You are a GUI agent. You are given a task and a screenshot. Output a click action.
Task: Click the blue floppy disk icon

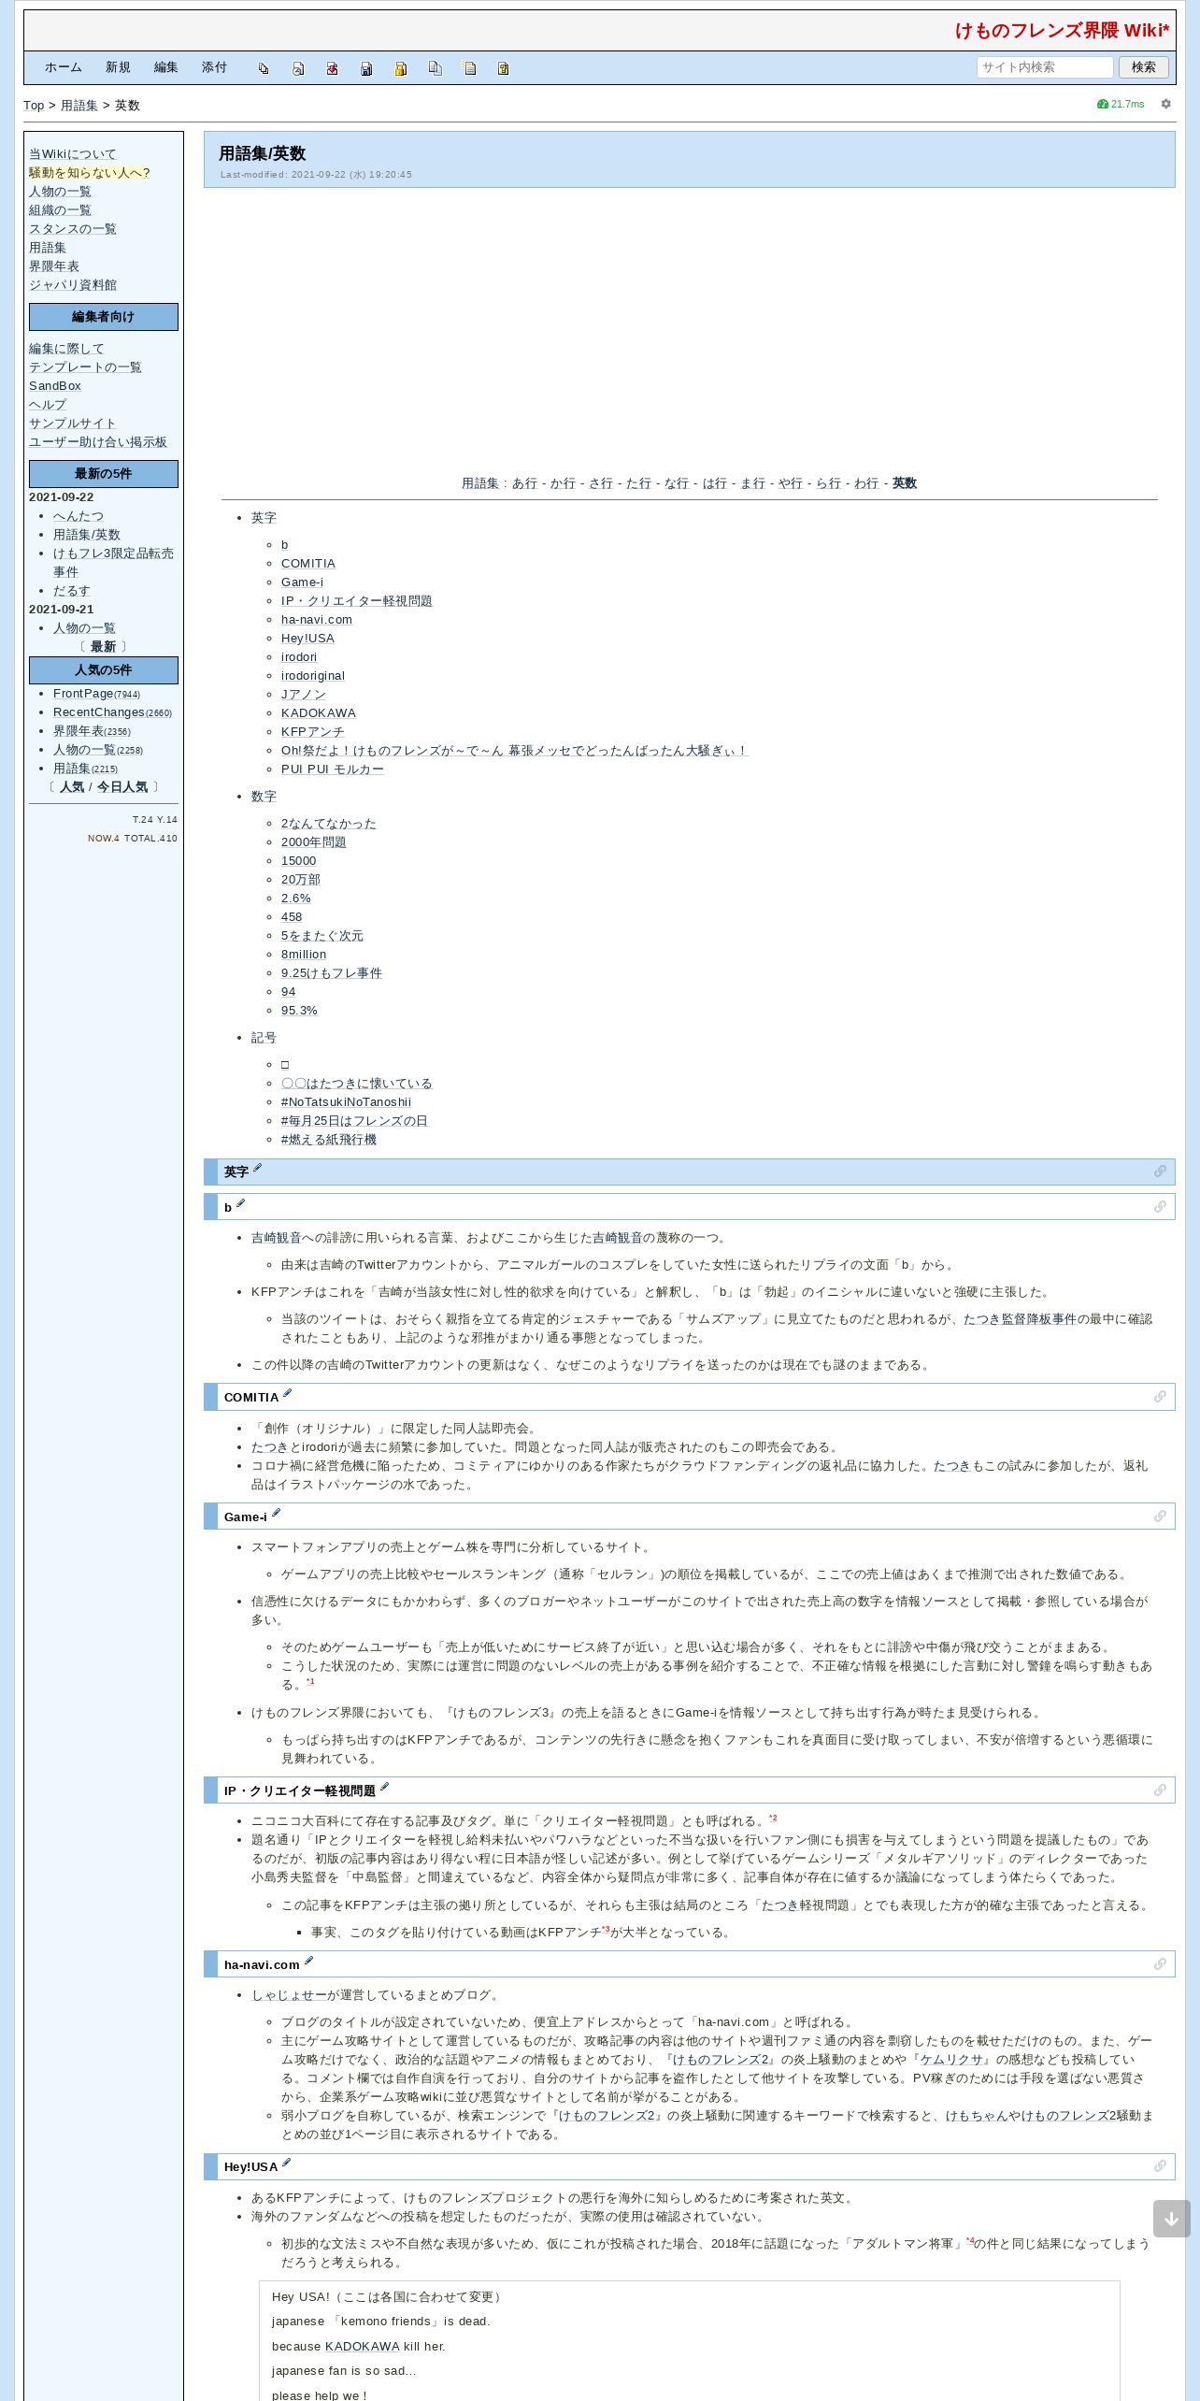pos(366,68)
